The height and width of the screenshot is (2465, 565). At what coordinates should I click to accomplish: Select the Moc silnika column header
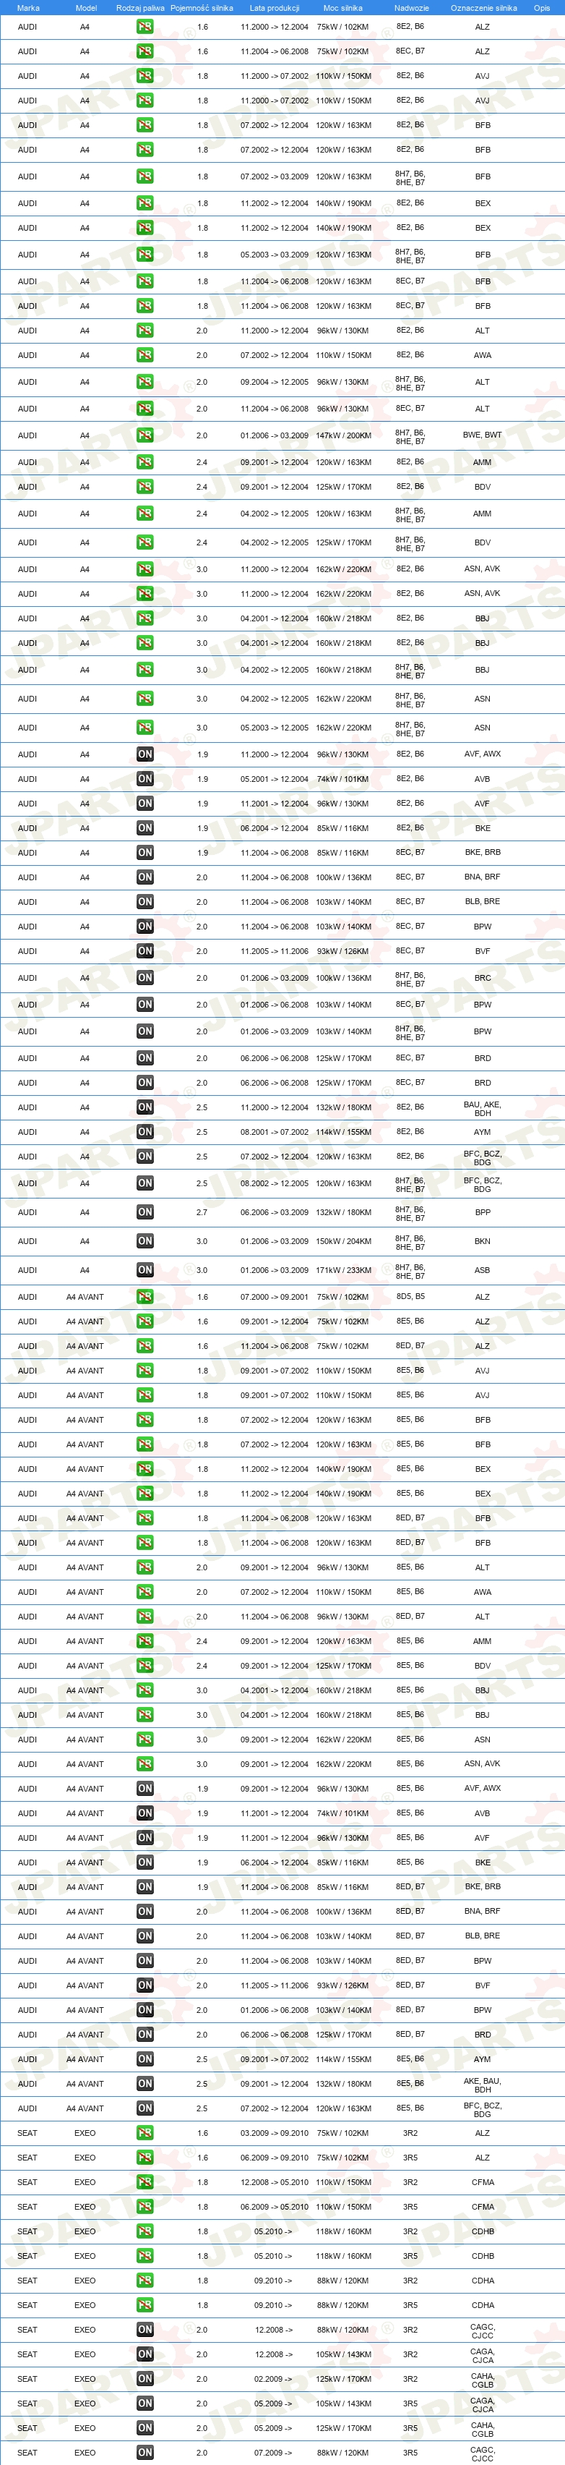343,8
